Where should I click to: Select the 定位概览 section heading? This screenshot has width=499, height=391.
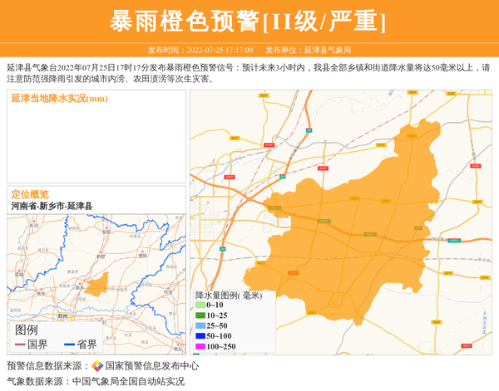click(x=30, y=194)
